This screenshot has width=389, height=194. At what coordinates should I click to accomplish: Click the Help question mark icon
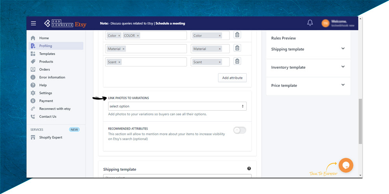[x=33, y=85]
